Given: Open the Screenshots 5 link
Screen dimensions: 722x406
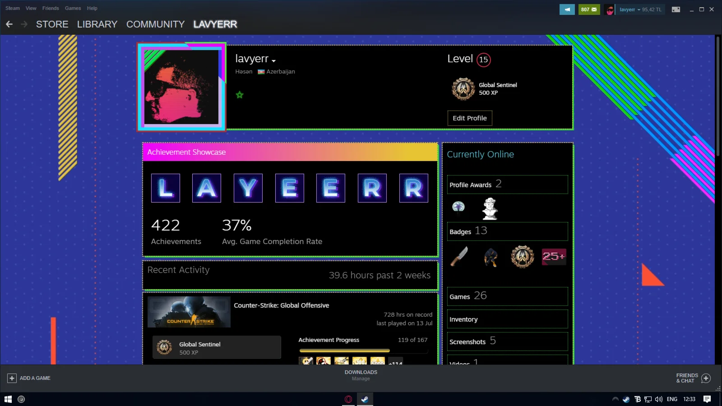Looking at the screenshot, I should (508, 341).
